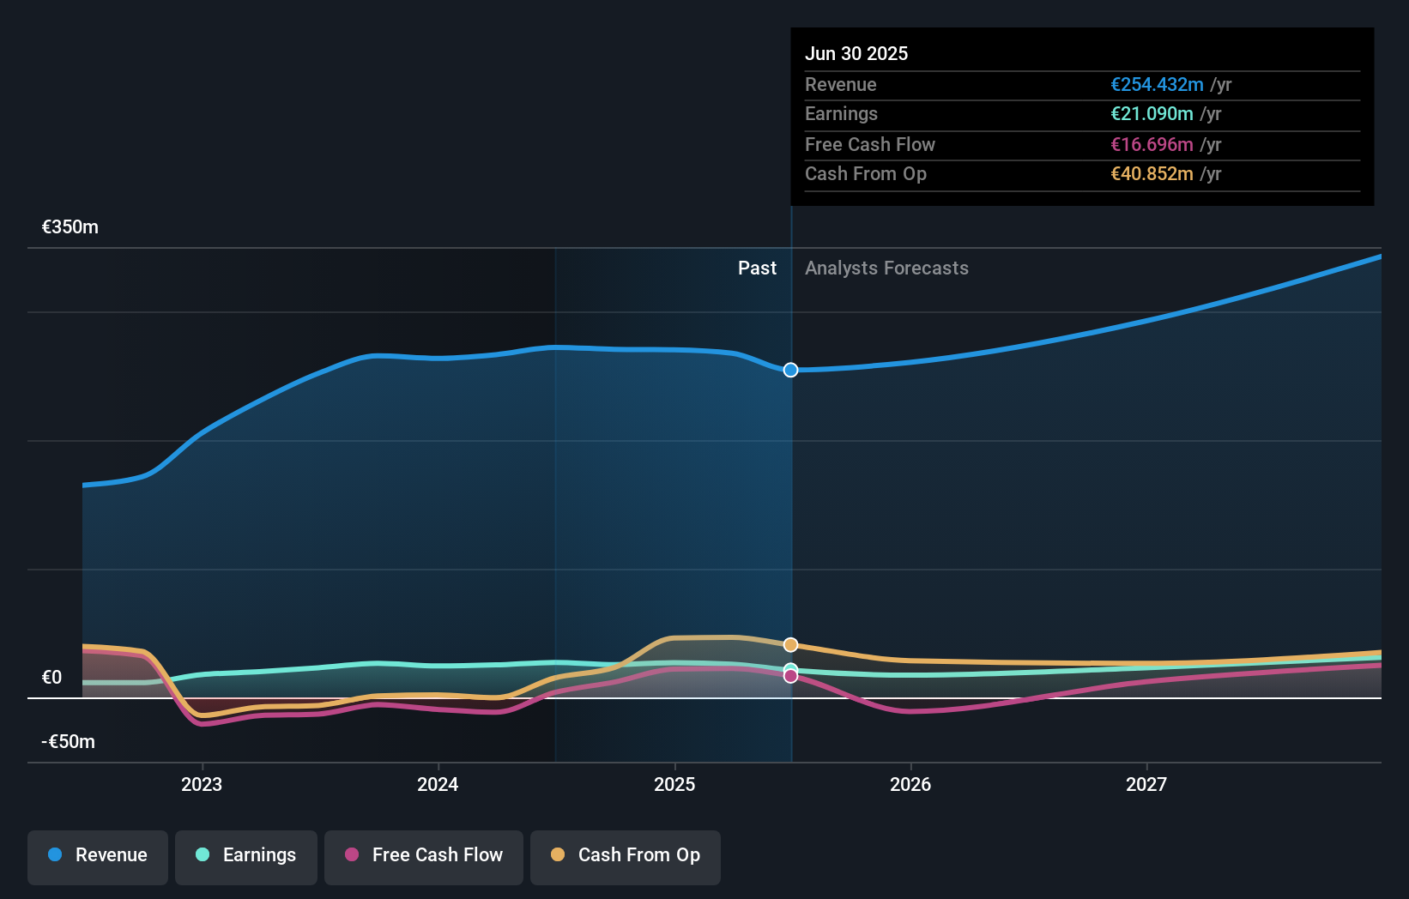Toggle the Earnings series visibility

click(246, 857)
